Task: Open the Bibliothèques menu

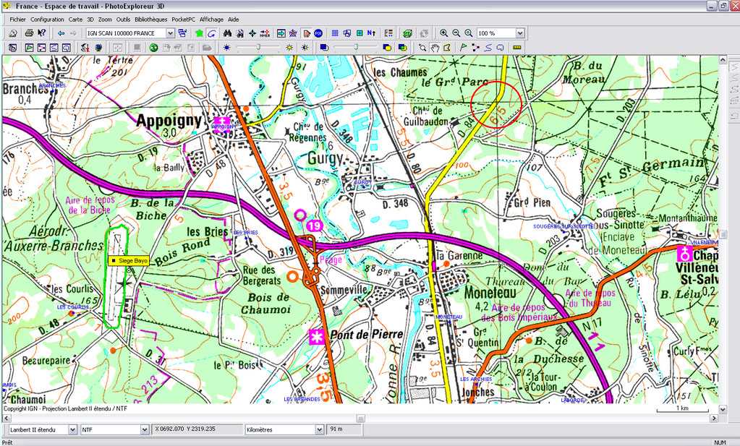Action: tap(150, 20)
